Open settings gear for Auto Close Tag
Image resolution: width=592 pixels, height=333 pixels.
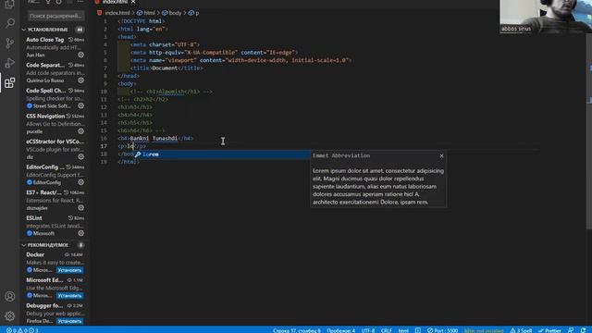80,55
